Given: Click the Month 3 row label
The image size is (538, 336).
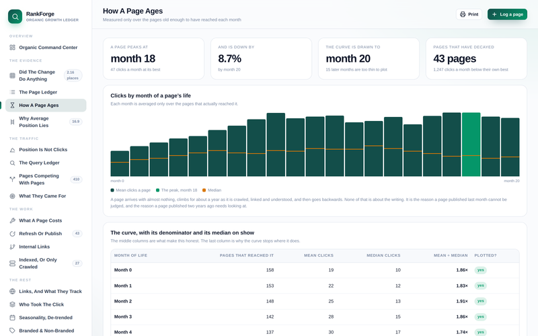Looking at the screenshot, I should click(x=123, y=317).
